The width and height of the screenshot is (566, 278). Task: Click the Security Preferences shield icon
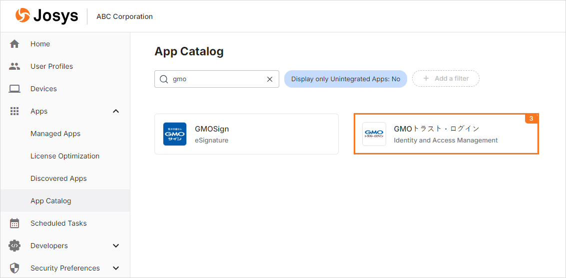14,268
